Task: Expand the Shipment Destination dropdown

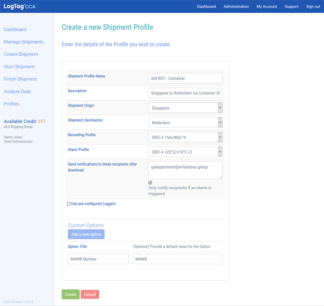Action: click(186, 123)
